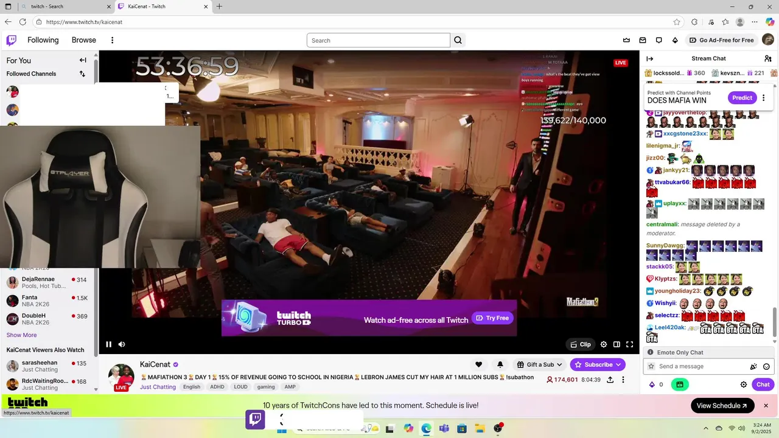Screen dimensions: 779x438
Task: Open sarasheehan recommended channel
Action: tap(47, 366)
